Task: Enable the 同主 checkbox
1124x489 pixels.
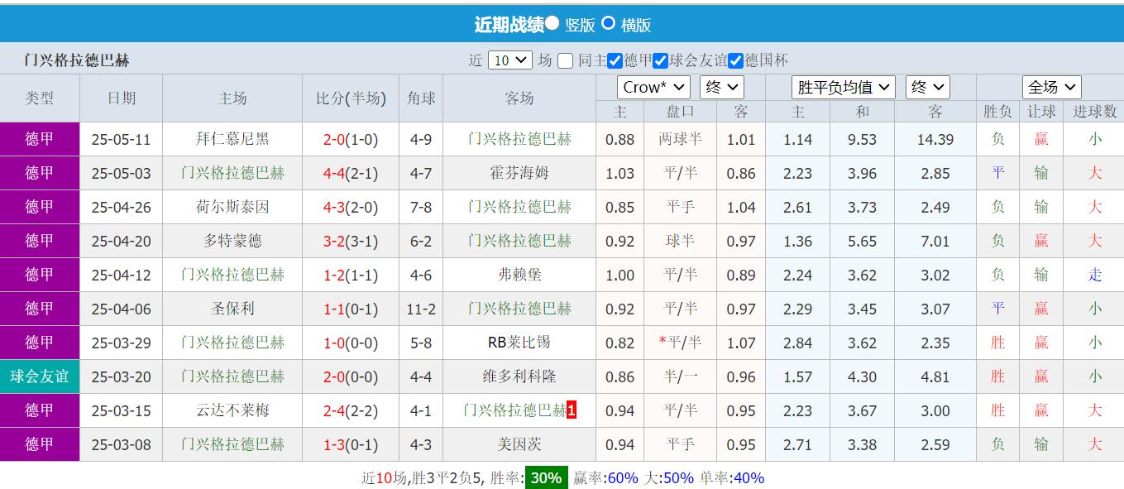Action: [x=565, y=61]
